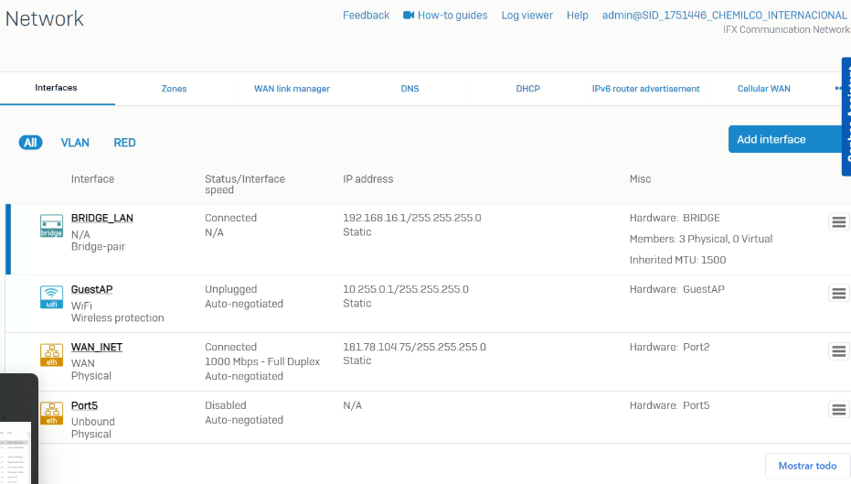This screenshot has height=484, width=851.
Task: Open hamburger menu for WAN_INET row
Action: [x=838, y=351]
